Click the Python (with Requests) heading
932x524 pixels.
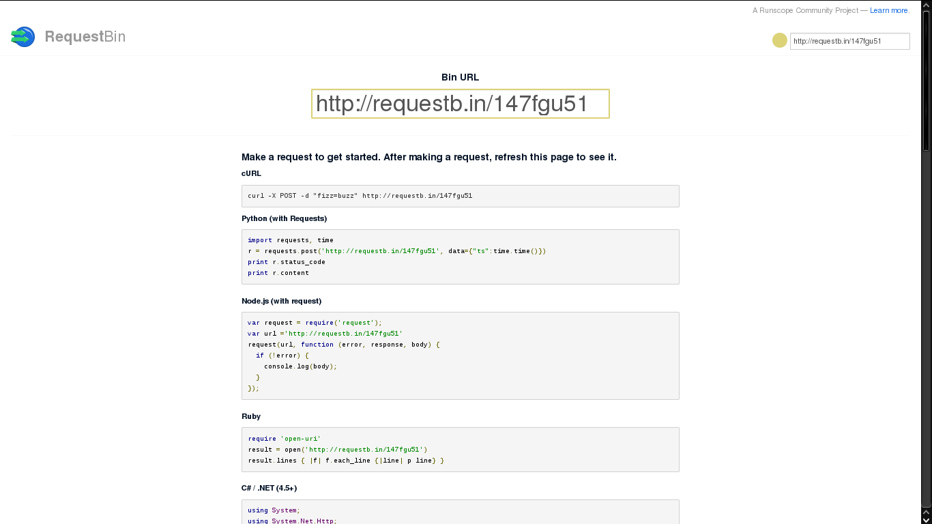(x=284, y=218)
